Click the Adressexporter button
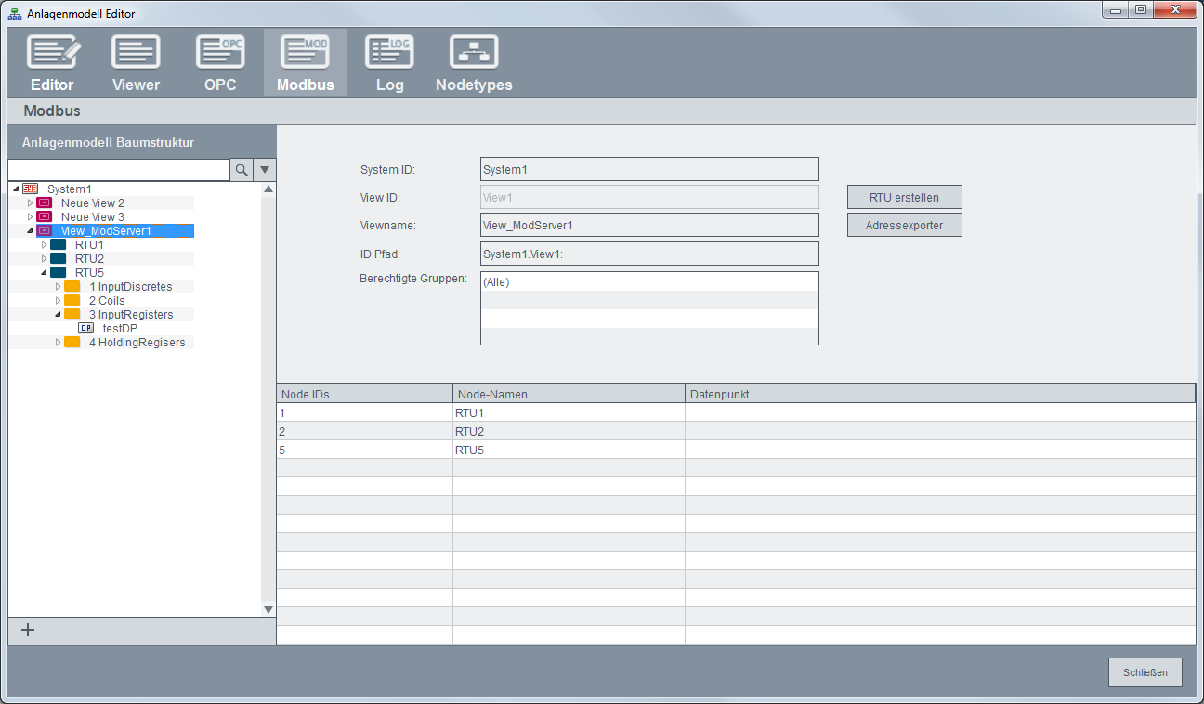The image size is (1204, 704). click(904, 225)
